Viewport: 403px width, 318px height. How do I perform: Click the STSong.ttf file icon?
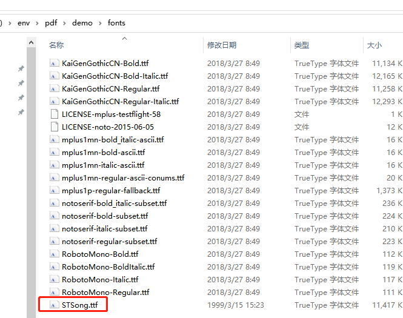coord(54,305)
